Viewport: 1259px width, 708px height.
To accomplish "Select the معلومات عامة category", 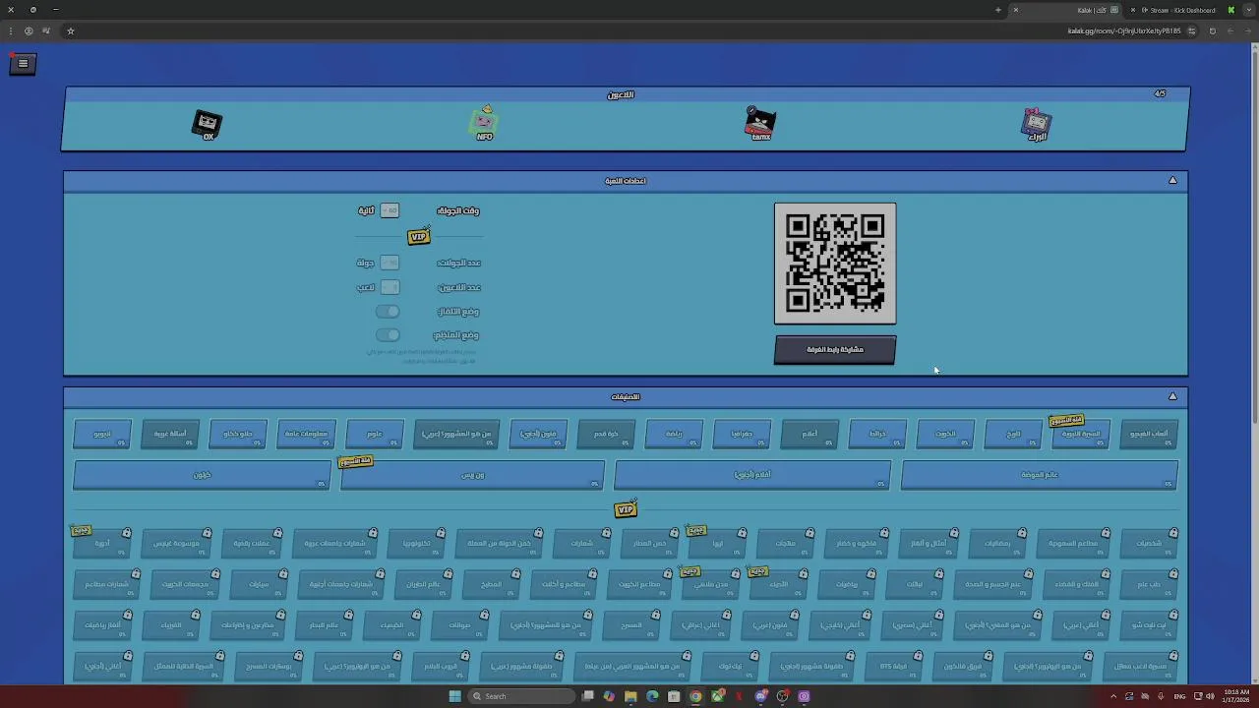I will [306, 435].
